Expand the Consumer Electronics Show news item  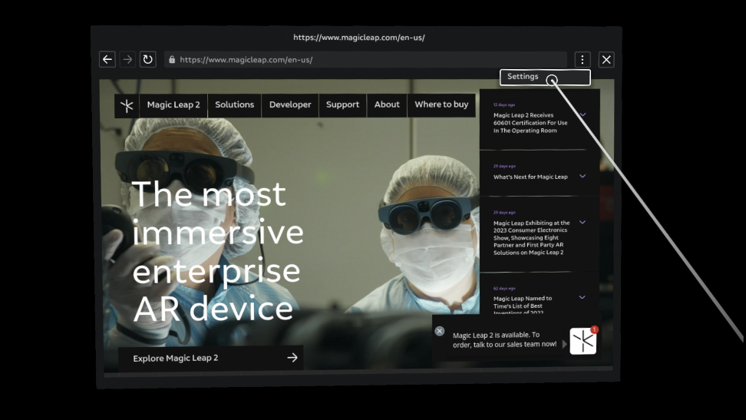click(x=583, y=223)
